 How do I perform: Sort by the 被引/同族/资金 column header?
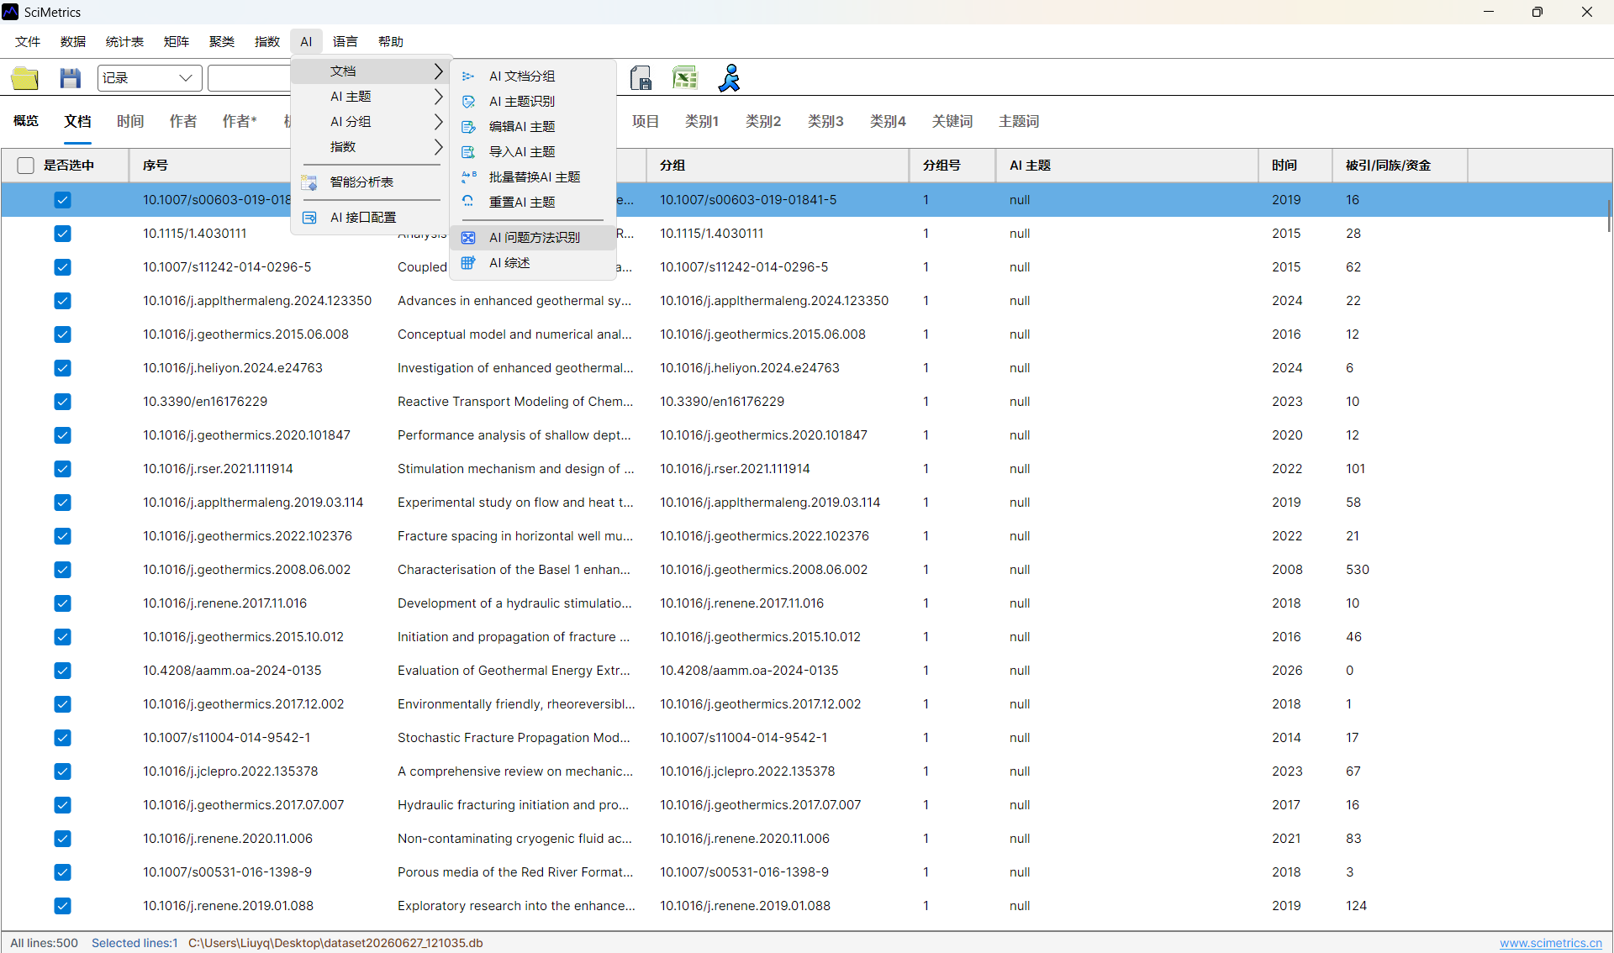tap(1400, 166)
